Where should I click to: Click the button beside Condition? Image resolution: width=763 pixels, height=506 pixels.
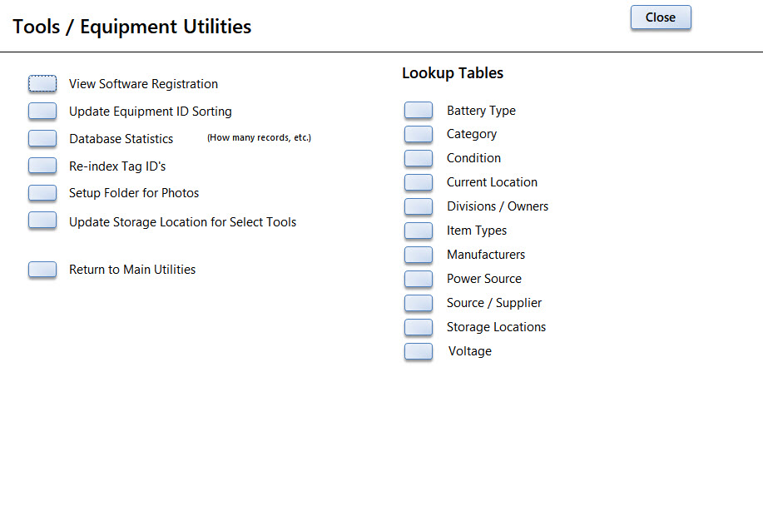pyautogui.click(x=419, y=159)
